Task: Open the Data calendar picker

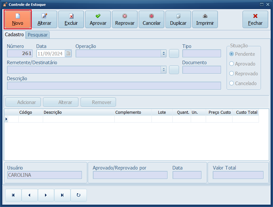Action: click(68, 54)
